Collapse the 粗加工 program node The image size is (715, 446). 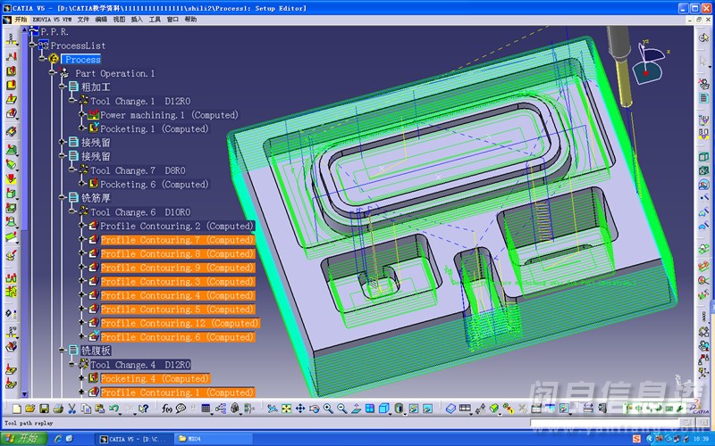63,87
